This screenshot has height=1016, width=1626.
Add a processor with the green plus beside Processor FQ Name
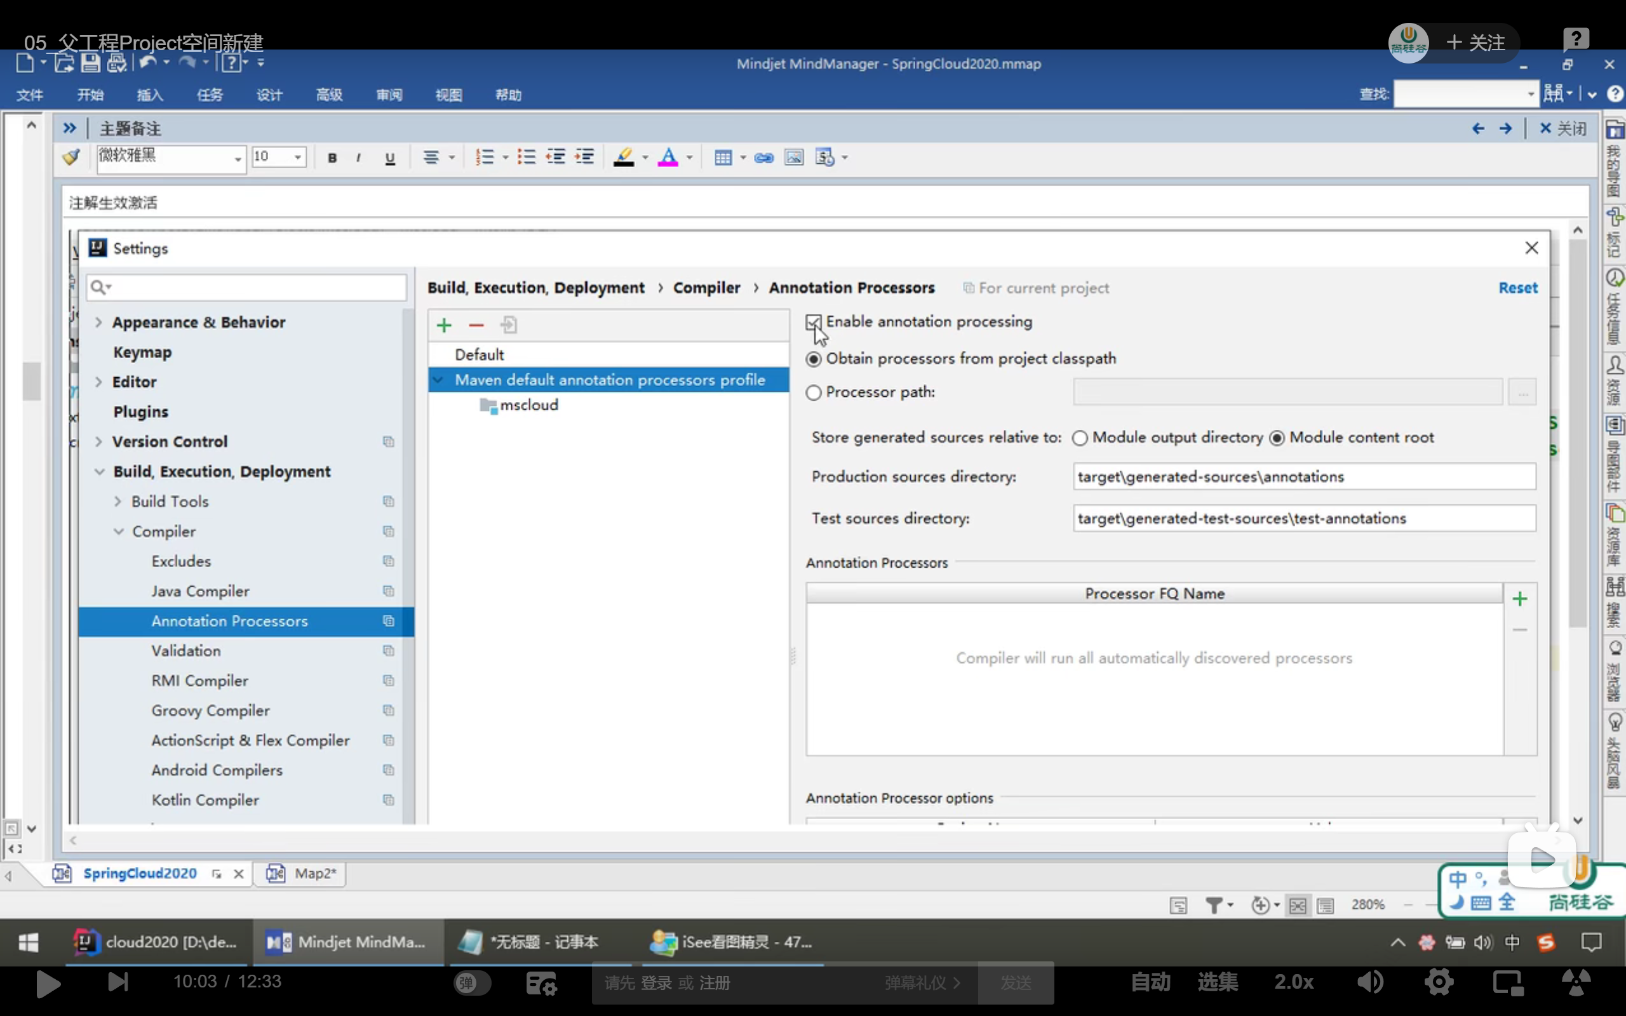coord(1520,599)
